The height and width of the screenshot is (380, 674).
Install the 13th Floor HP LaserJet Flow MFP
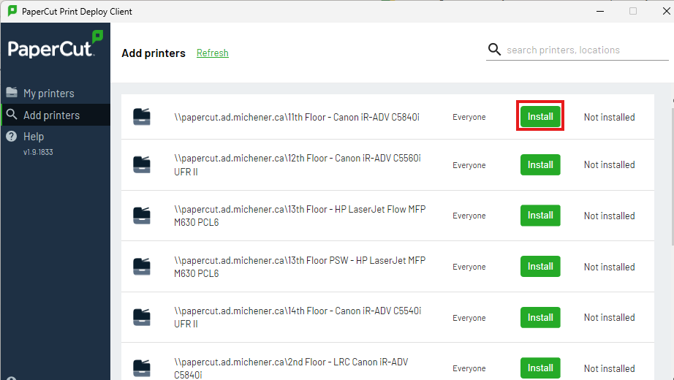[540, 216]
